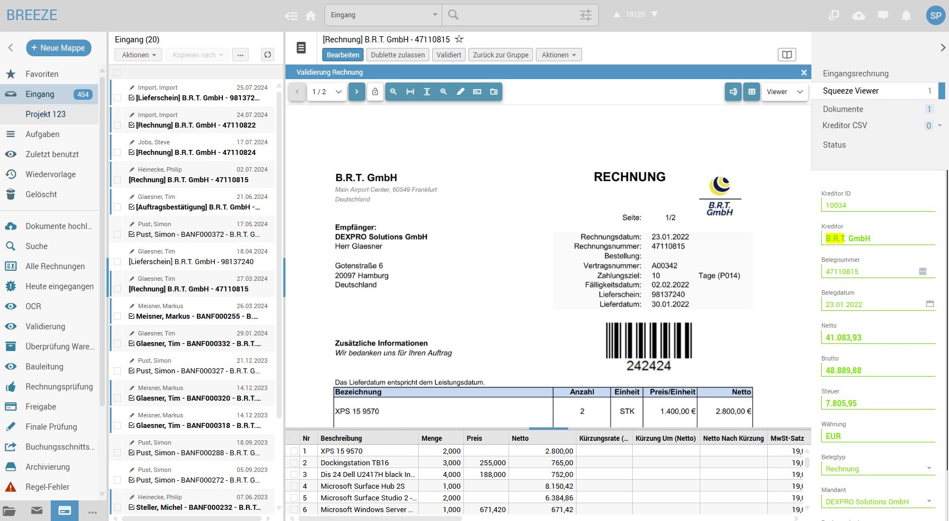Image resolution: width=949 pixels, height=521 pixels.
Task: Check row 3 Dis 24 Dell checkbox
Action: click(294, 475)
